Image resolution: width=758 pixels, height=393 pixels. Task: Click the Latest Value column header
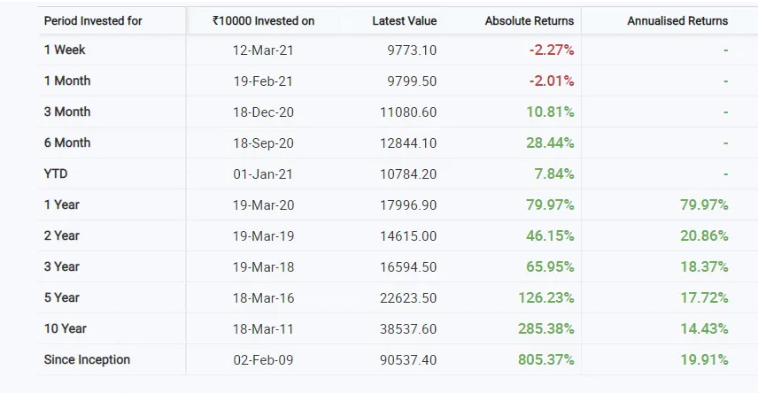click(x=405, y=20)
